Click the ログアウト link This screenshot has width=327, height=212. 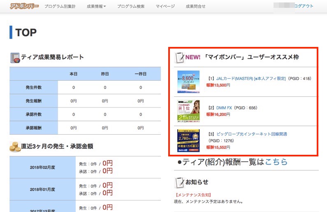point(304,6)
